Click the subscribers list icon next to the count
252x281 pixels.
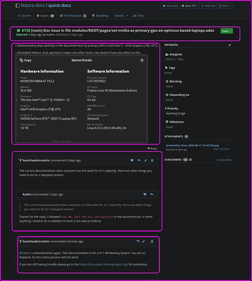tap(190, 160)
